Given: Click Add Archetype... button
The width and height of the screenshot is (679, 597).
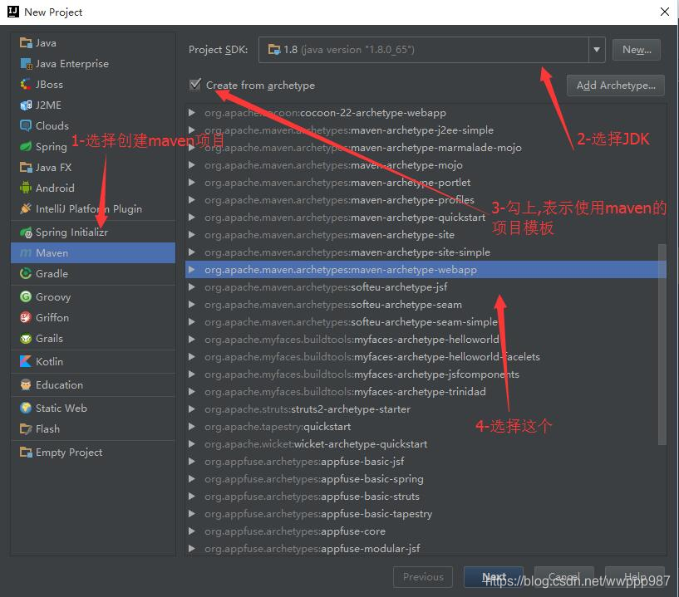Looking at the screenshot, I should (x=615, y=86).
